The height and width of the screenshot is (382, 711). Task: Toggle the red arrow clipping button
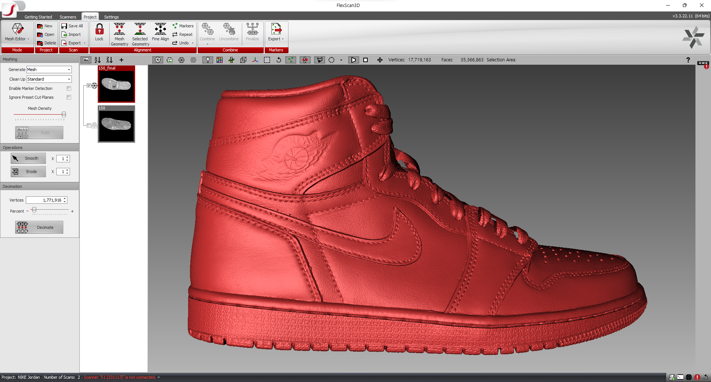click(305, 60)
